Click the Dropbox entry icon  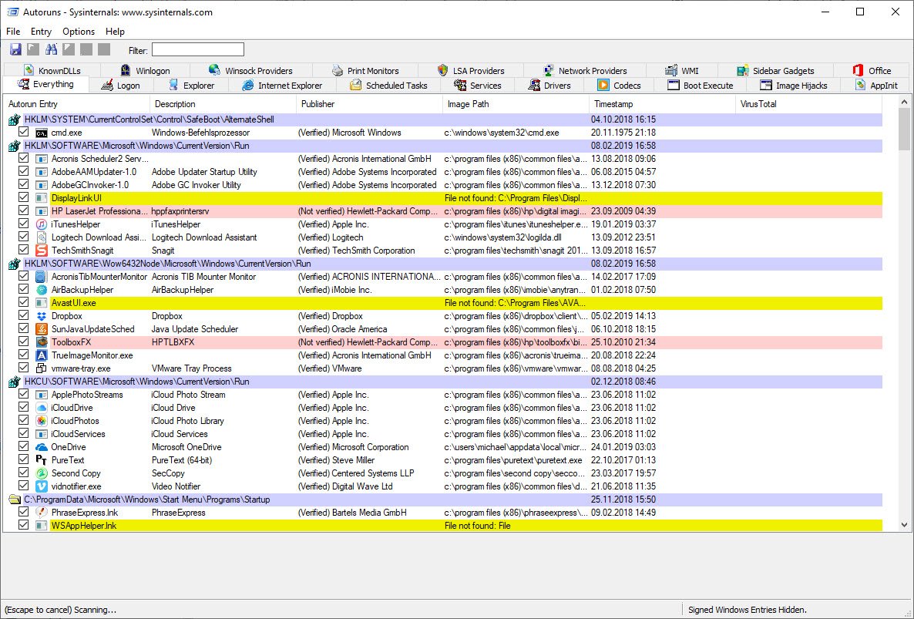tap(42, 316)
